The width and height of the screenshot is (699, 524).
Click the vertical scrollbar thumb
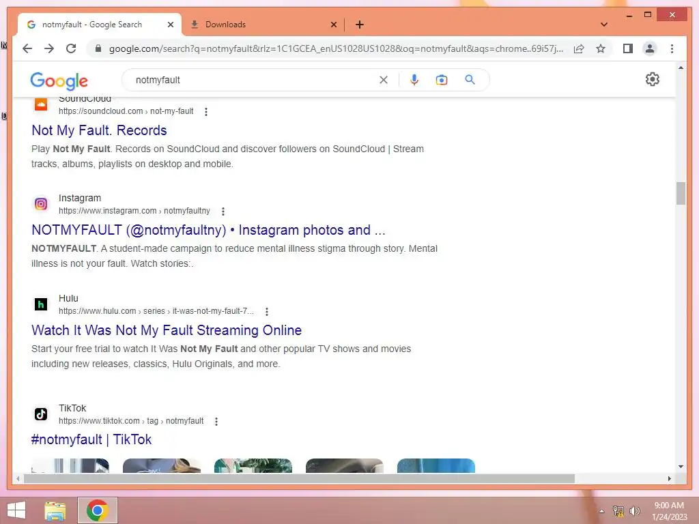[681, 193]
